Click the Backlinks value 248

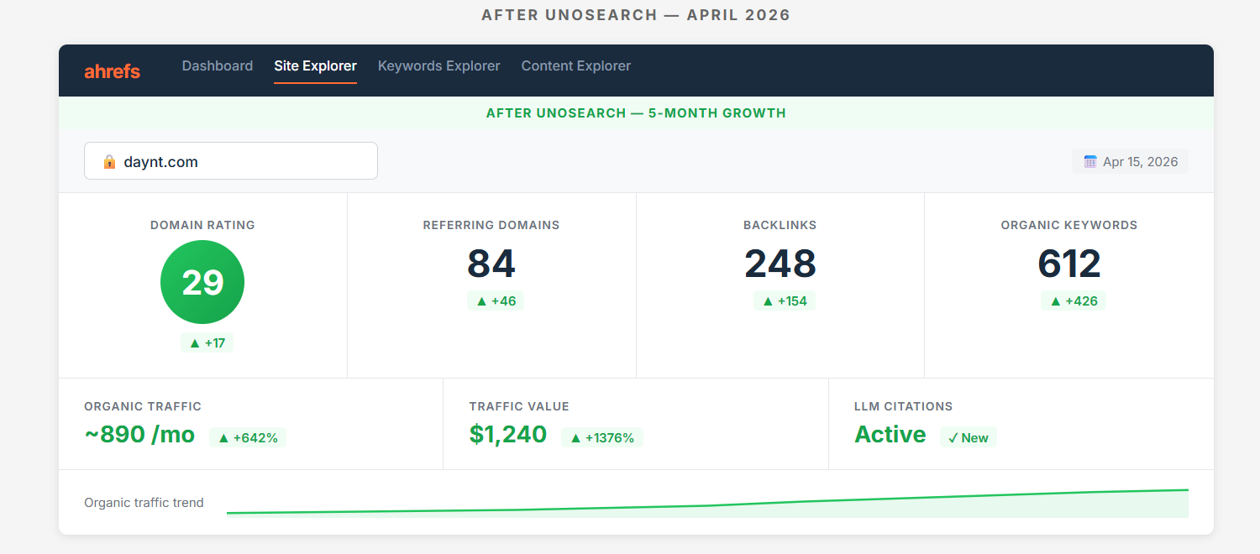point(780,264)
